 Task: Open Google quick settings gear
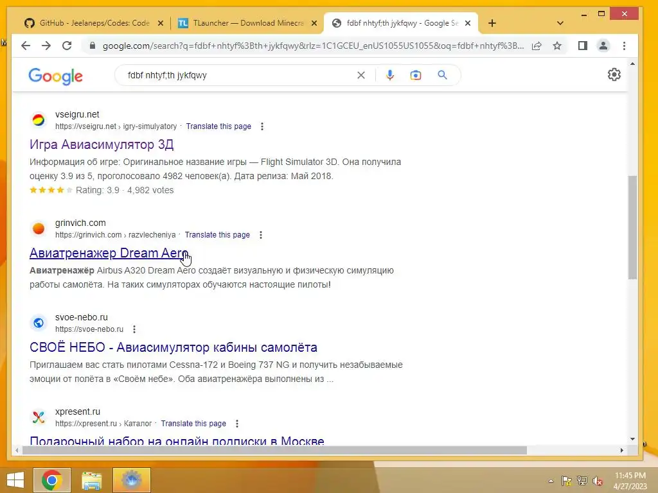(614, 74)
